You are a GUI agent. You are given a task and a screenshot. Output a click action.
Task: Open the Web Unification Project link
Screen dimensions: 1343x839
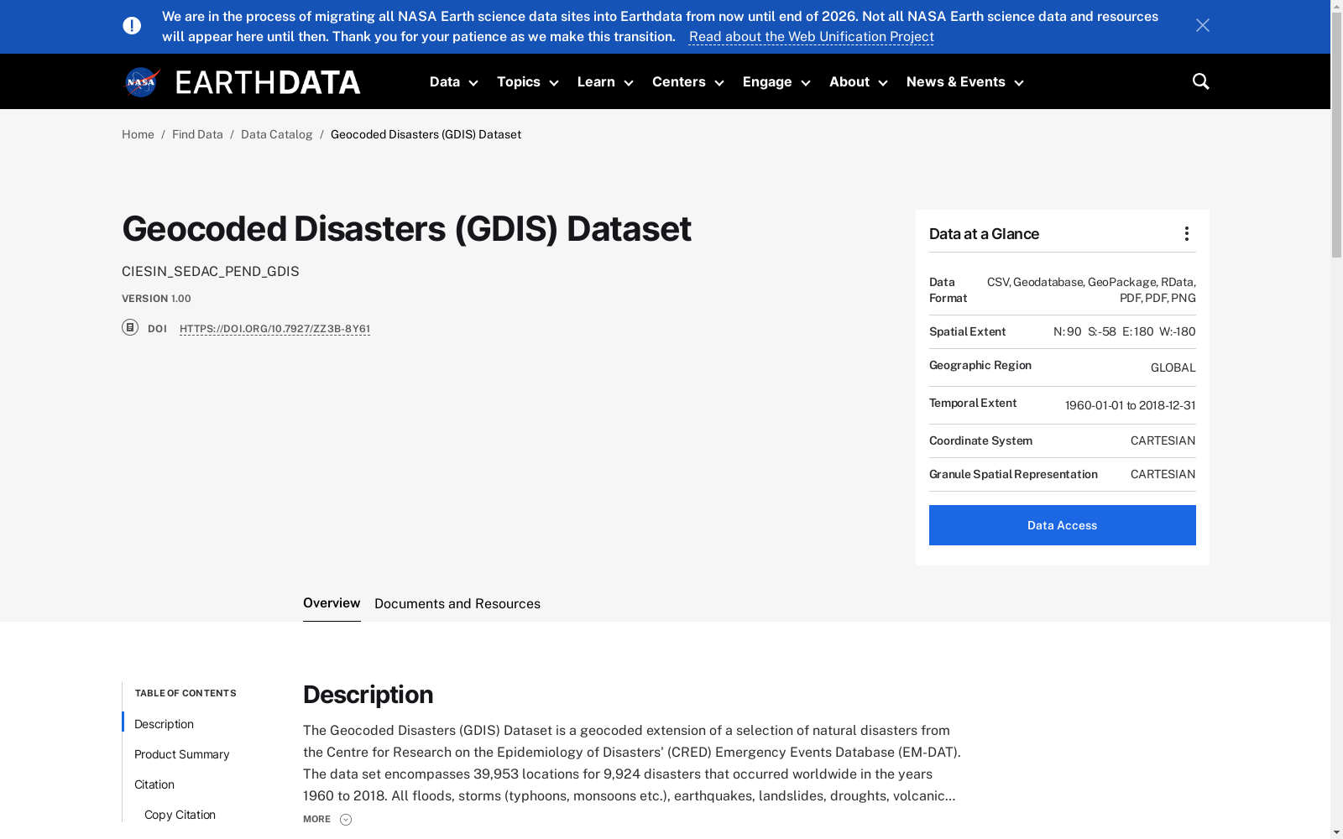pos(811,37)
